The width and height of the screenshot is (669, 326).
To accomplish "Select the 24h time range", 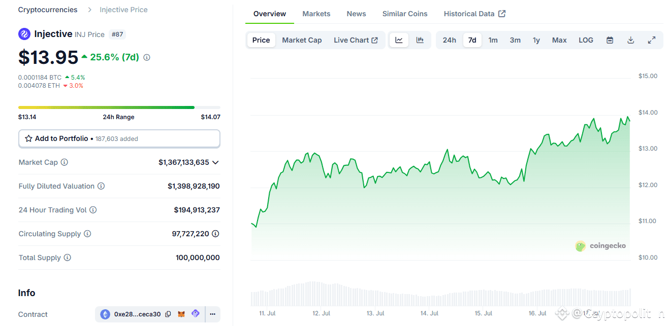I will point(450,40).
